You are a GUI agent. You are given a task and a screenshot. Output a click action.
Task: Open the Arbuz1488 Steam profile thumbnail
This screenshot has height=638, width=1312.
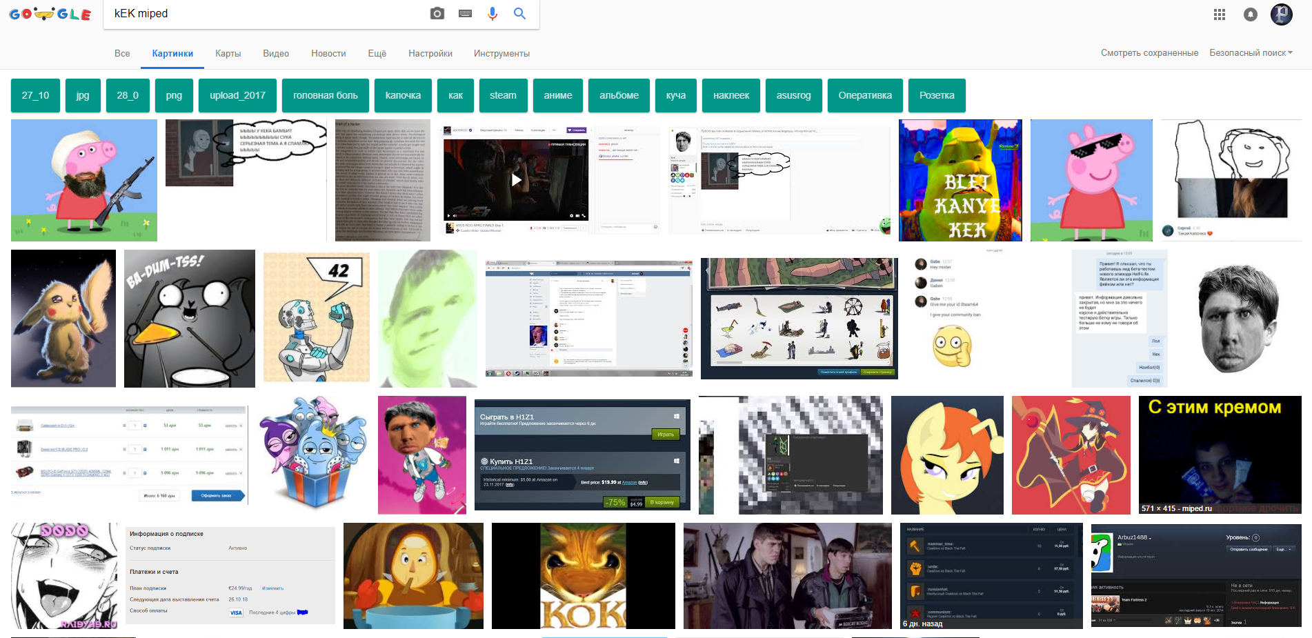[1196, 576]
